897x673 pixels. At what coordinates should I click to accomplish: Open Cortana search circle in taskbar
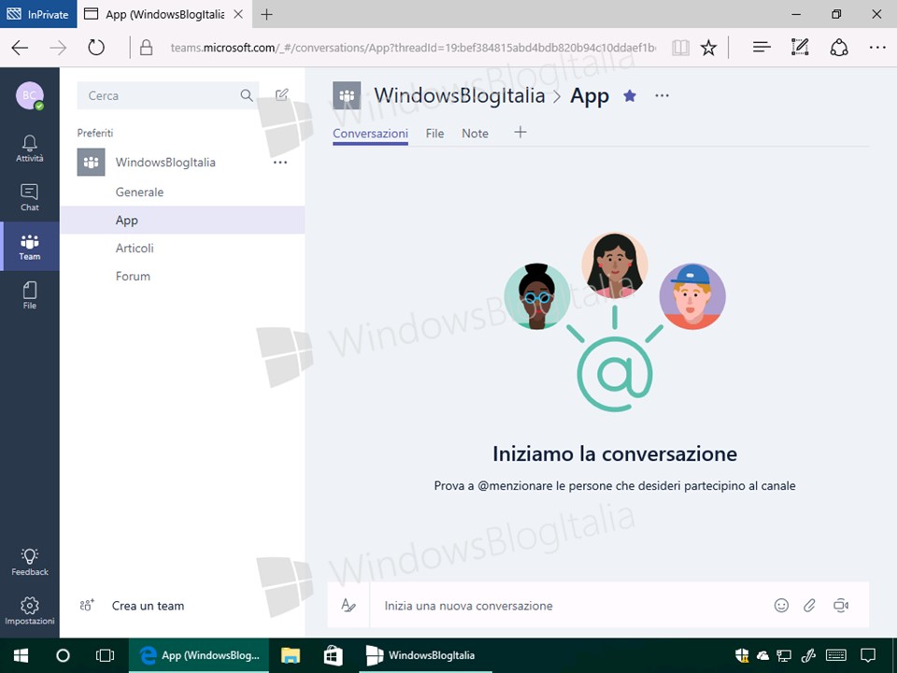pyautogui.click(x=63, y=655)
